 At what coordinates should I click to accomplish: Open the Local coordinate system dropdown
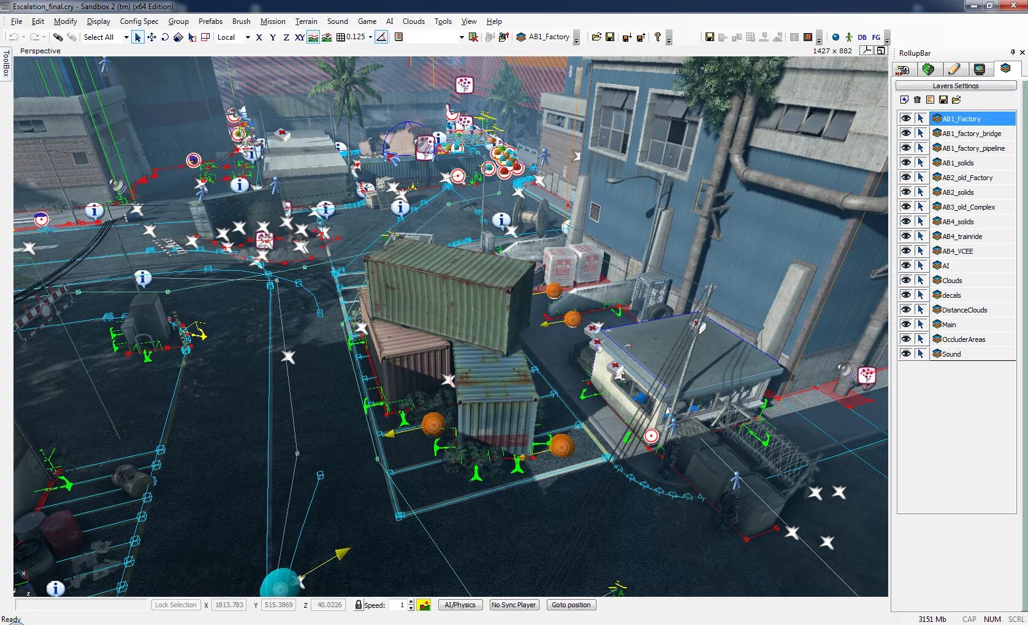click(x=248, y=37)
